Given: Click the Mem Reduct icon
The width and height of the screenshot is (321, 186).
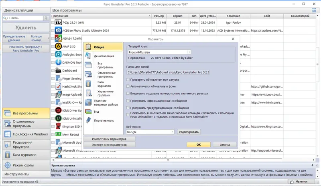Looking at the screenshot, I should (58, 134).
